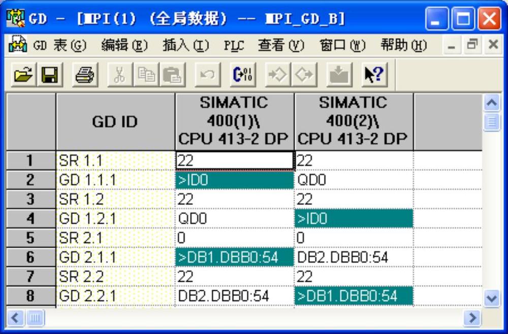
Task: Select the SIMATIC 400(2) column header
Action: coord(354,122)
